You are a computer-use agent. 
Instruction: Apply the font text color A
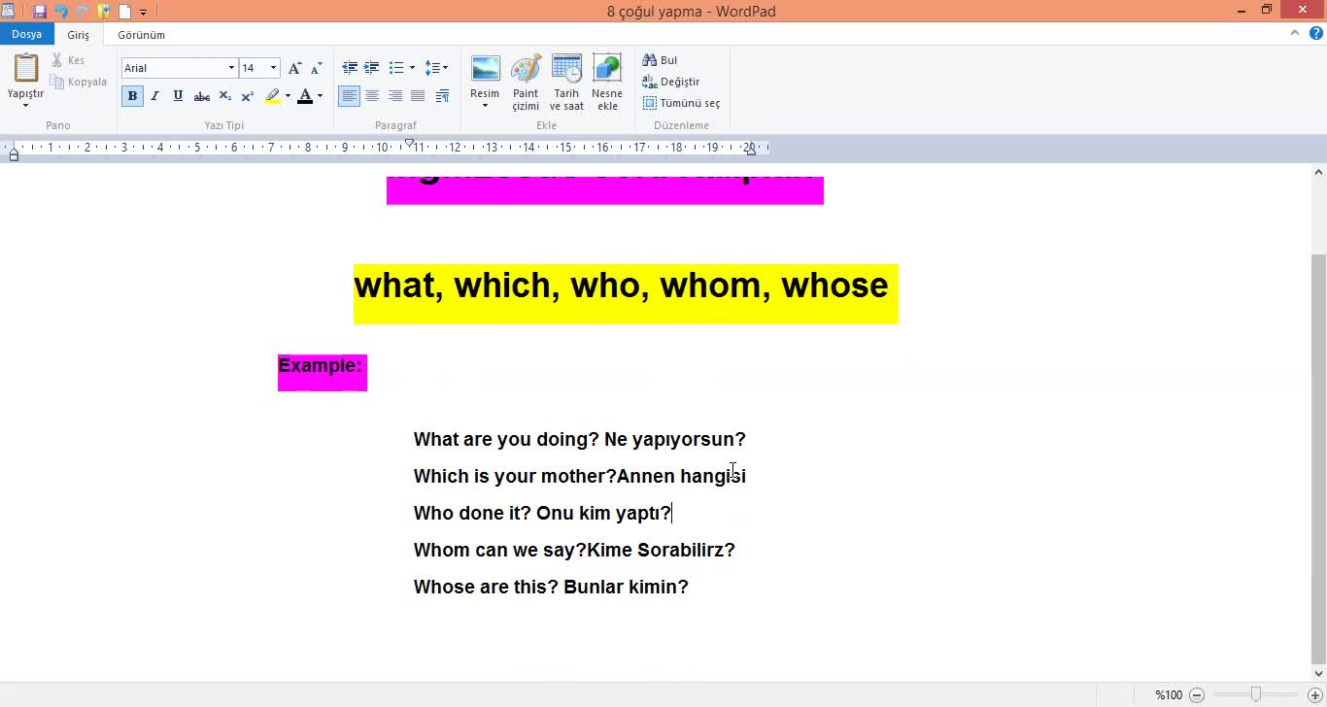pyautogui.click(x=305, y=96)
